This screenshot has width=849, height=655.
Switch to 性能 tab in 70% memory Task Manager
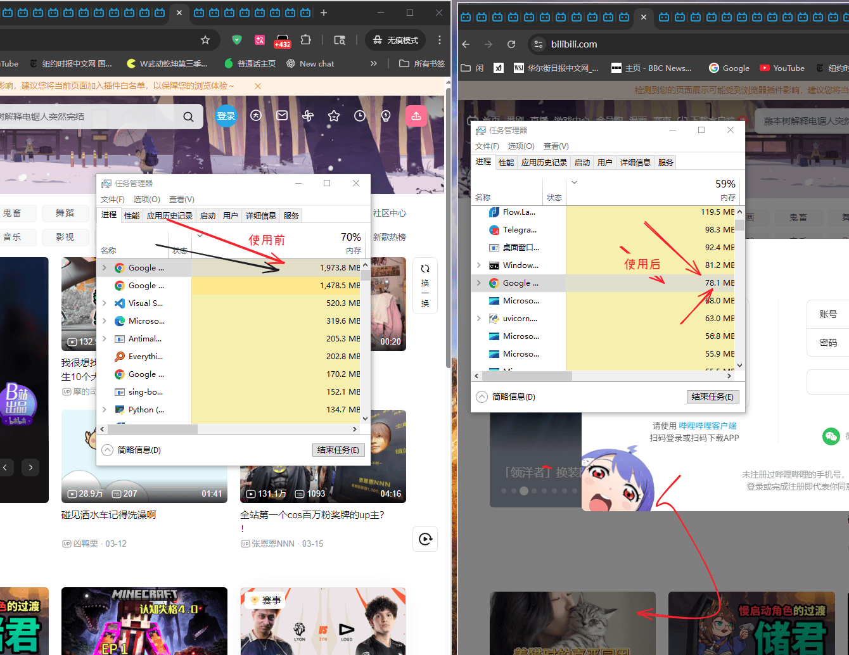tap(132, 215)
